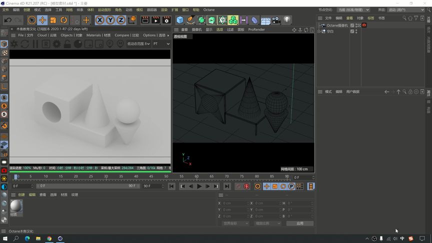
Task: Open Edit Render Settings gear icon
Action: tap(166, 20)
